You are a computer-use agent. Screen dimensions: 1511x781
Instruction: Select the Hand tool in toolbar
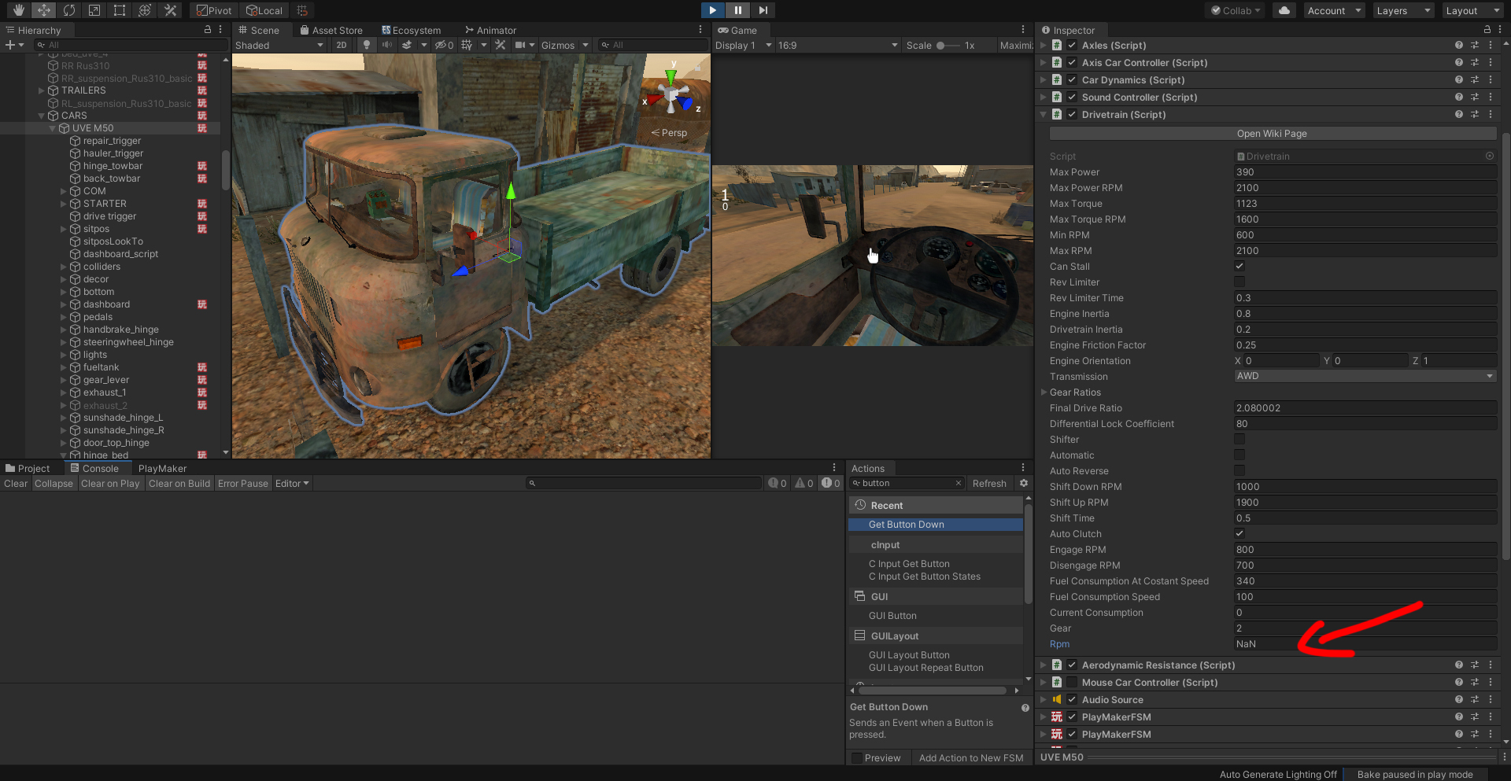pyautogui.click(x=18, y=10)
